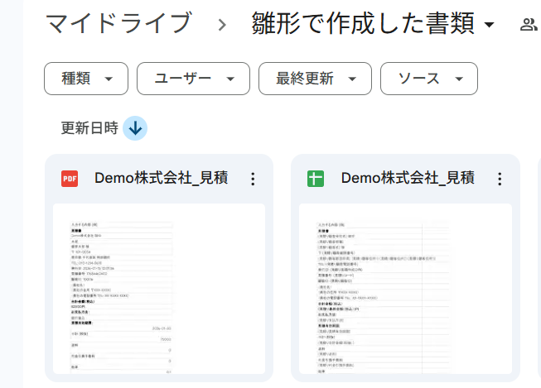Select the PDF file name Demo株式会社_見積

[x=161, y=178]
